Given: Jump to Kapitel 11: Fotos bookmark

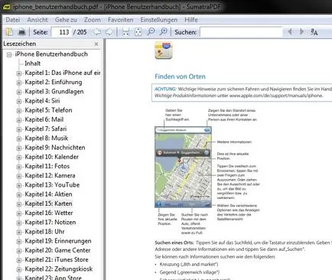Looking at the screenshot, I should tap(47, 166).
